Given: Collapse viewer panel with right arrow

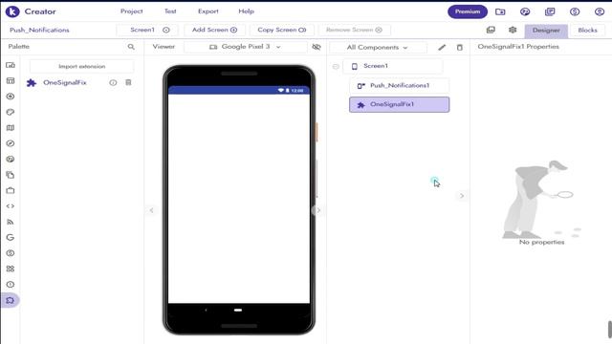Looking at the screenshot, I should pyautogui.click(x=318, y=210).
